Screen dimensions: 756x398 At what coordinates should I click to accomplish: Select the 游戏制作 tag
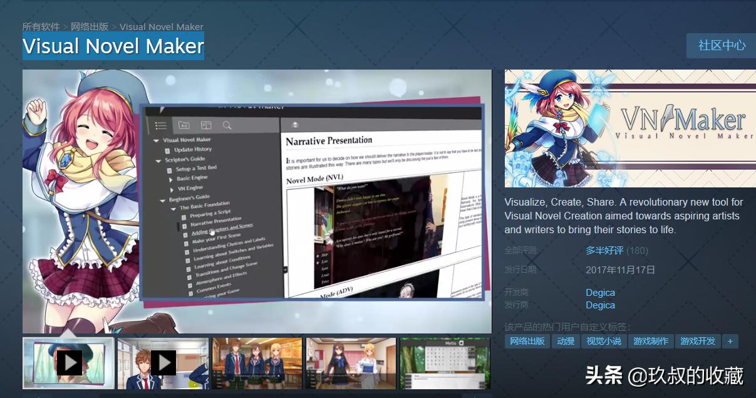click(x=651, y=342)
